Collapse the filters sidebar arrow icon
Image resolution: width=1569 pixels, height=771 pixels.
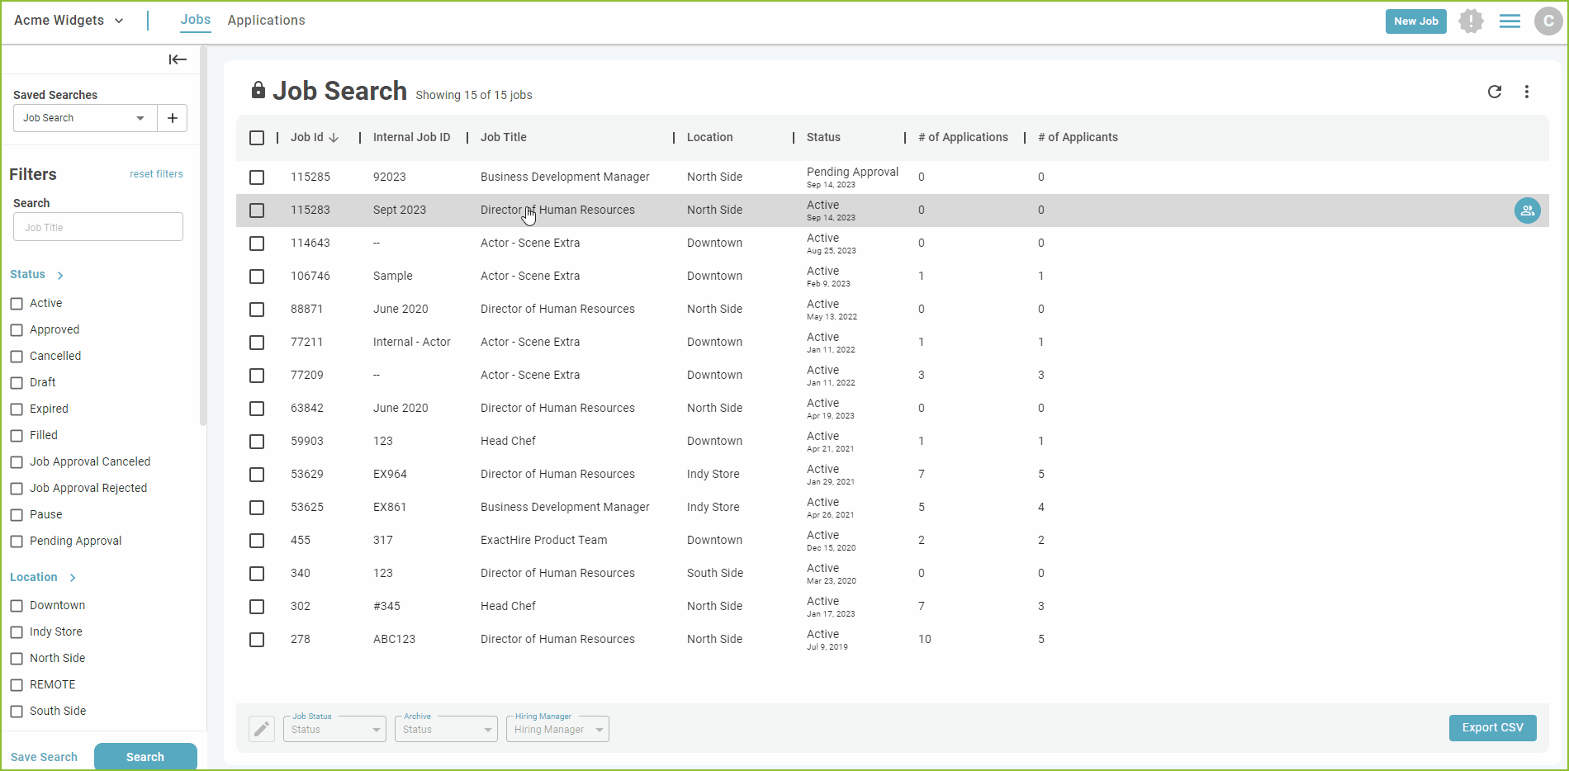pos(178,59)
